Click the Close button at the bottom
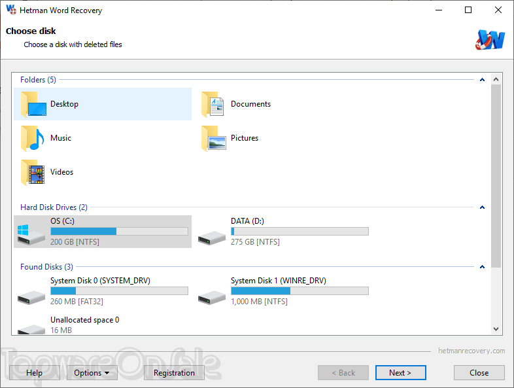The height and width of the screenshot is (388, 514). coord(479,372)
